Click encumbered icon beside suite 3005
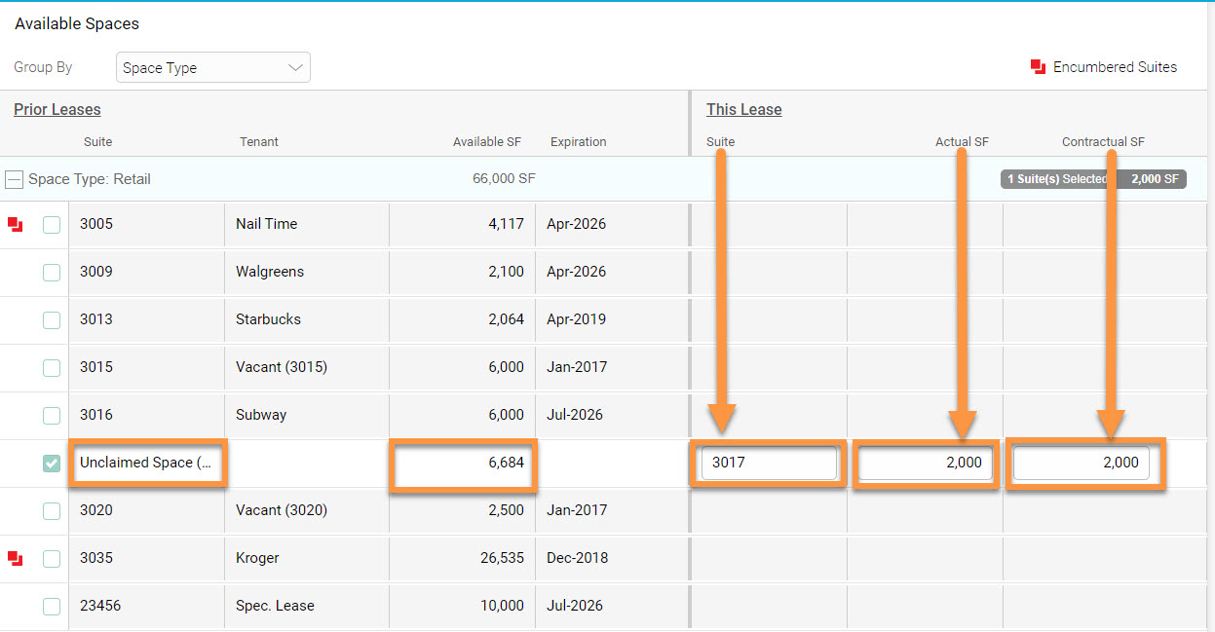 pos(15,225)
